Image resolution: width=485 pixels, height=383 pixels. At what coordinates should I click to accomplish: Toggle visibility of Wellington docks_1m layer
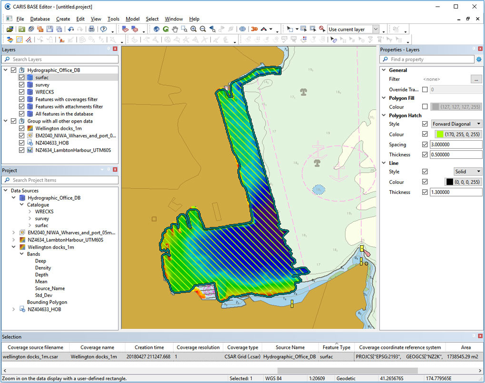tap(21, 128)
